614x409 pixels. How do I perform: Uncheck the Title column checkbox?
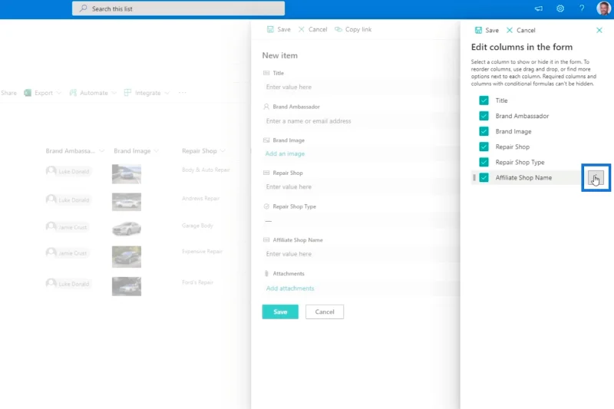484,101
